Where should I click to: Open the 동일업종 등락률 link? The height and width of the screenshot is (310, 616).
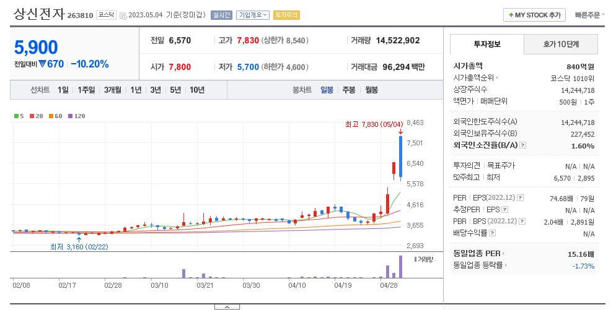pos(479,265)
